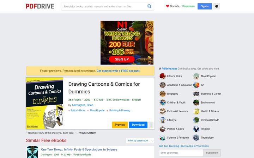Click the Editor's Picks category icon
Viewport: 254px width, 158px height.
163,76
